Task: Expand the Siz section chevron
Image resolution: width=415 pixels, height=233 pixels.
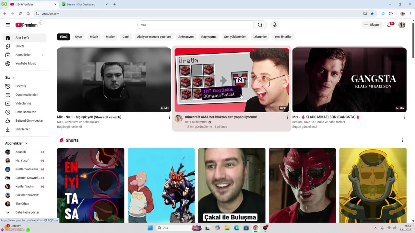Action: click(x=14, y=78)
